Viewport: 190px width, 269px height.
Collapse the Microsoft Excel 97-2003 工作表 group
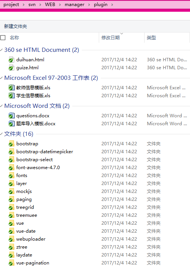(2, 78)
